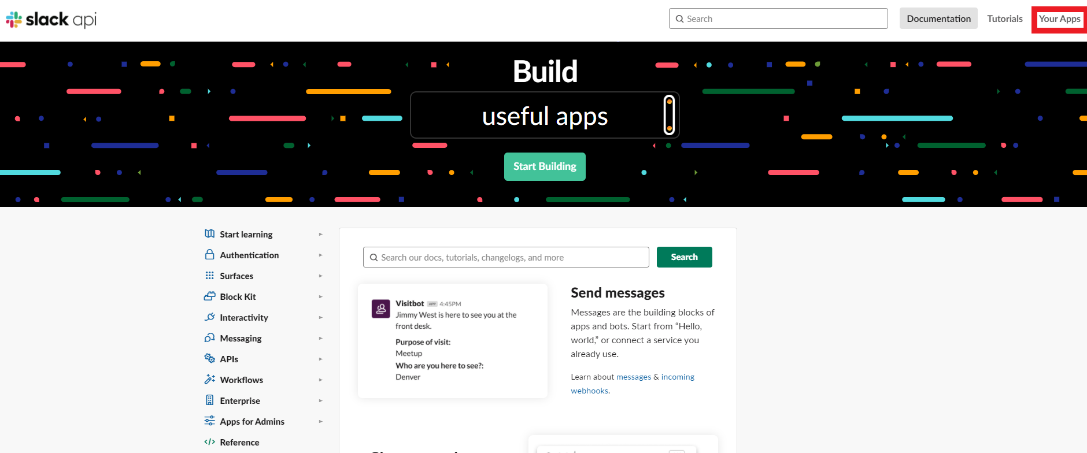Click the Reference code brackets icon

210,442
